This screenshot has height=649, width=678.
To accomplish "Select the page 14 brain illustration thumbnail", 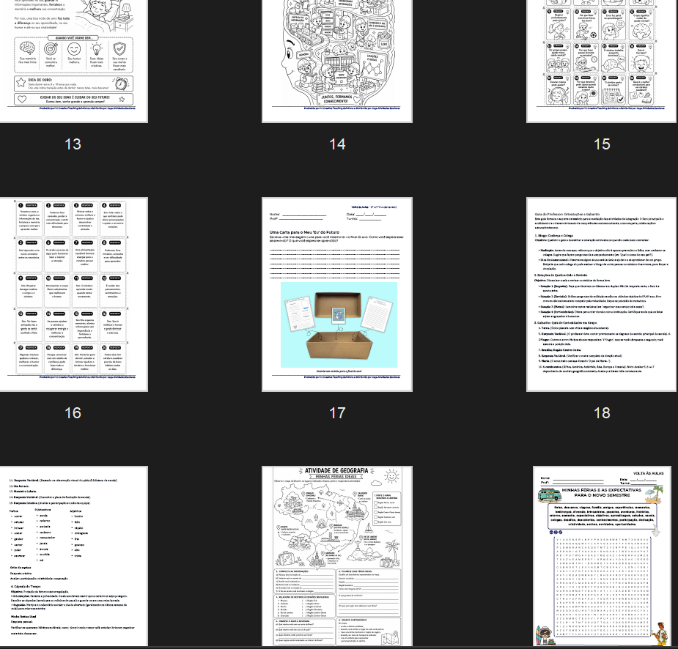I will point(337,62).
